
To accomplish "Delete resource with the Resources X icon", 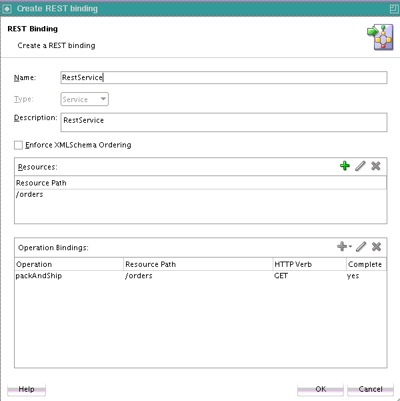I will (375, 165).
